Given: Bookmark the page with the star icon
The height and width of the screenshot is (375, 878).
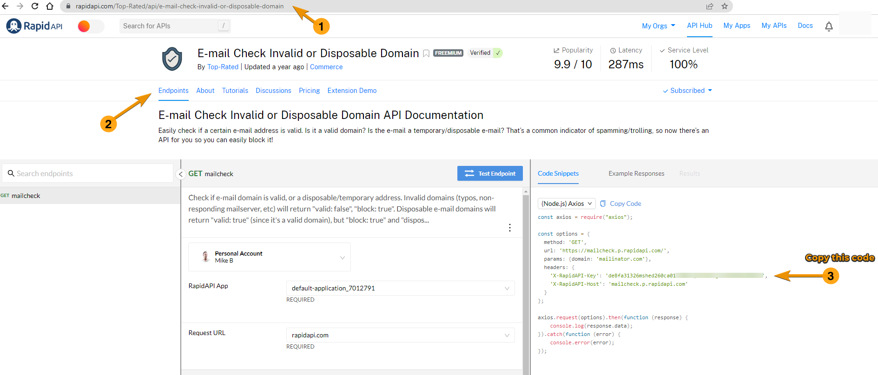Looking at the screenshot, I should (x=725, y=6).
